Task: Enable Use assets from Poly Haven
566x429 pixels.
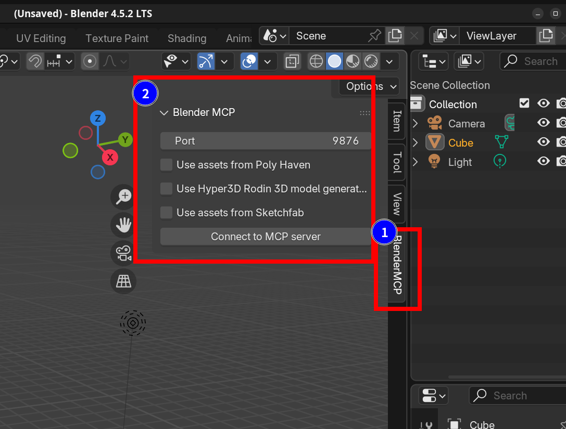Action: pos(167,165)
